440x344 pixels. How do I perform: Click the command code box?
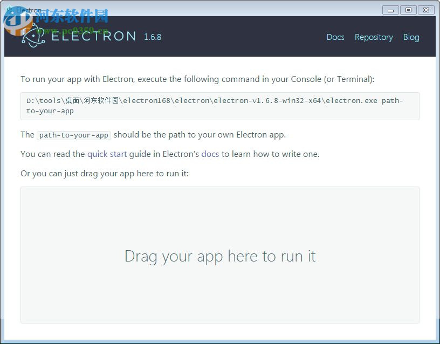pyautogui.click(x=219, y=106)
